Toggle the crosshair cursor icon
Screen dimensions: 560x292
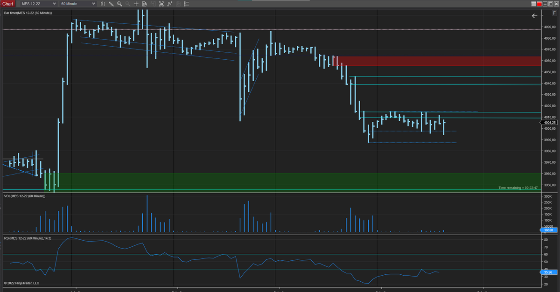pos(136,4)
